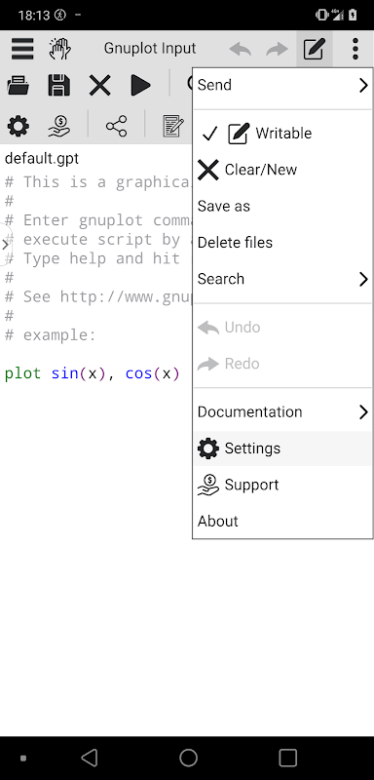Tap the share icon in the toolbar
The image size is (374, 780).
point(116,127)
